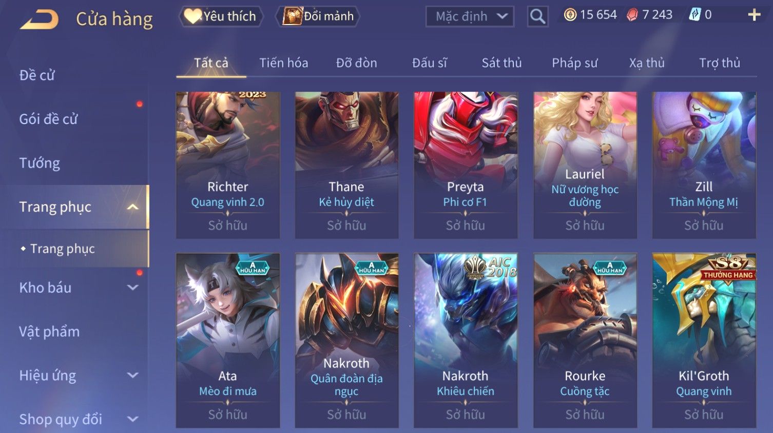Viewport: 773px width, 433px height.
Task: Tap the red ruby balance icon
Action: 632,15
